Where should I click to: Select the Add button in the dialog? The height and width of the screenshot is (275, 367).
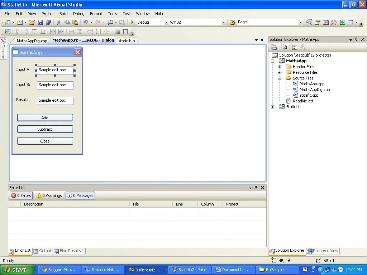coord(45,117)
